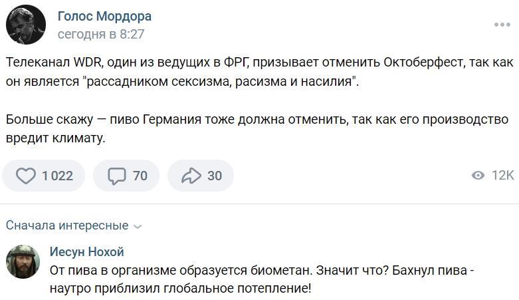
Task: Open comments via the speech bubble icon
Action: click(x=117, y=176)
